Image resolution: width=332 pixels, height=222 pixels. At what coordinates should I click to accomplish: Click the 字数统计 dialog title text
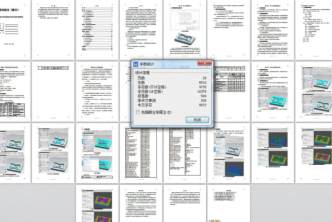[147, 64]
